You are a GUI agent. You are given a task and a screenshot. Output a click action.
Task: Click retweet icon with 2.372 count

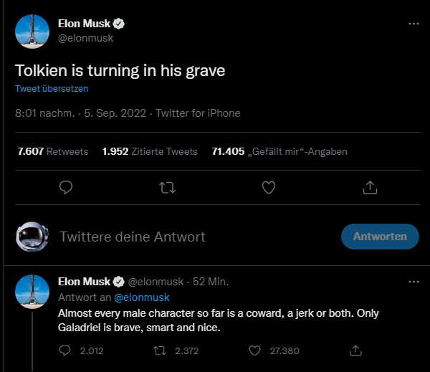click(160, 350)
